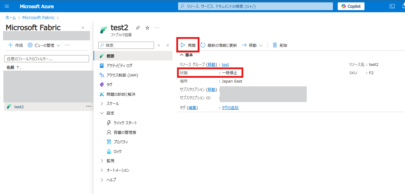Collapse the 基本 section

[x=186, y=55]
